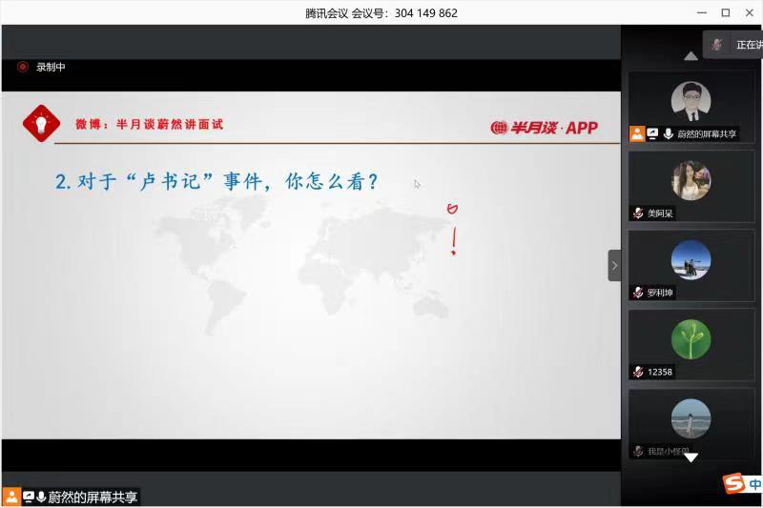Click microphone icon at bottom-left bar
The height and width of the screenshot is (508, 763).
(x=41, y=497)
